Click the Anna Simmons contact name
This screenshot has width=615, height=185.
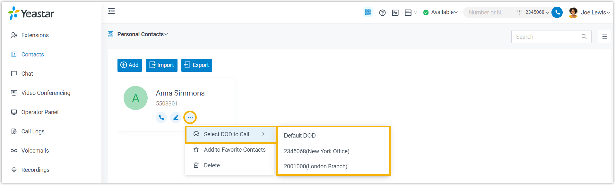(180, 93)
